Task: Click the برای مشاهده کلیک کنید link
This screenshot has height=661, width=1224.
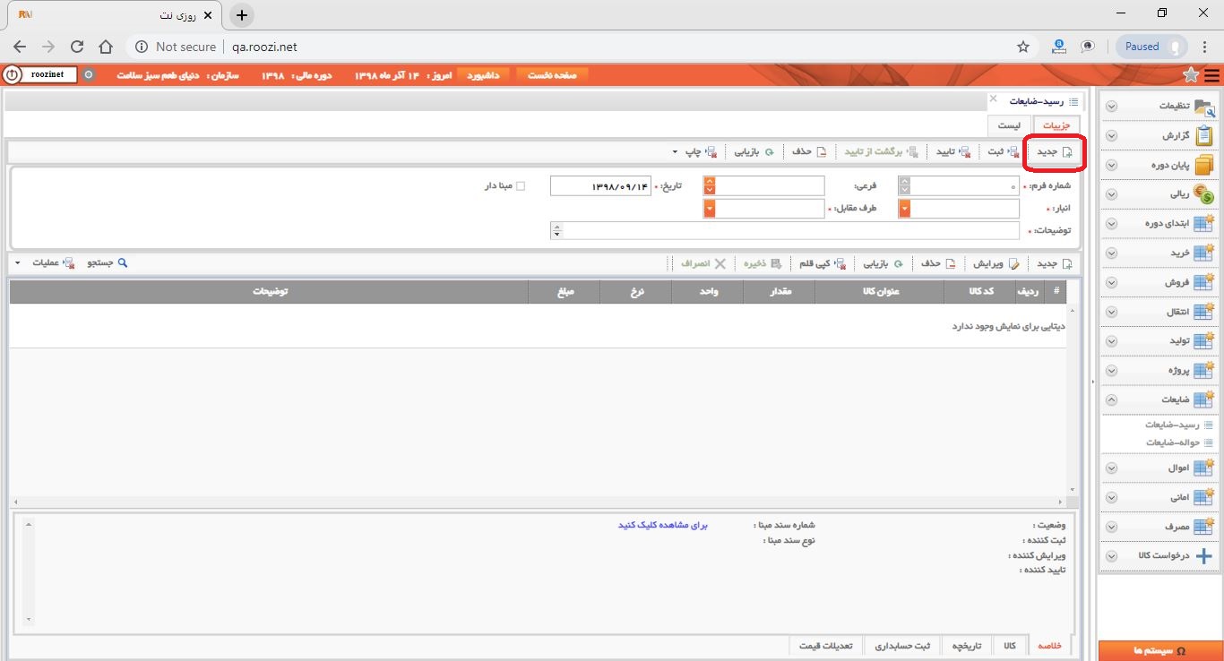Action: coord(663,525)
